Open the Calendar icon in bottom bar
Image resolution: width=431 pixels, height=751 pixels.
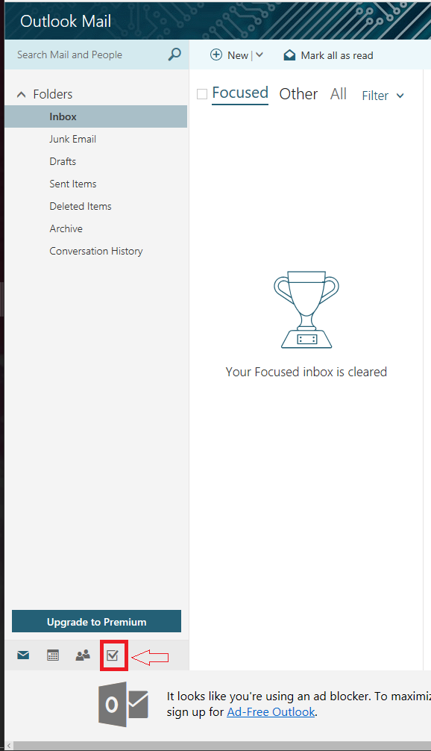[53, 655]
